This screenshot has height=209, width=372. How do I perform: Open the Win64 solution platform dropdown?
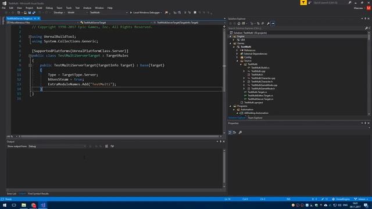coord(77,13)
